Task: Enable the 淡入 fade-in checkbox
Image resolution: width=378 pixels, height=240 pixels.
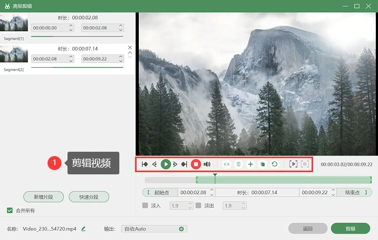Action: coord(145,206)
